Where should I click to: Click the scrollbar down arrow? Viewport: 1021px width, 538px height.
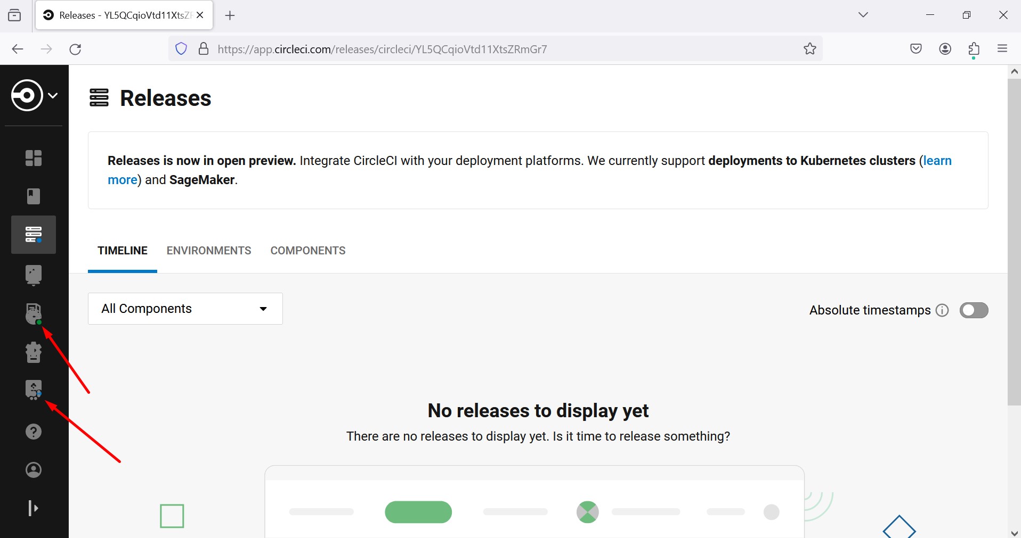click(1014, 533)
